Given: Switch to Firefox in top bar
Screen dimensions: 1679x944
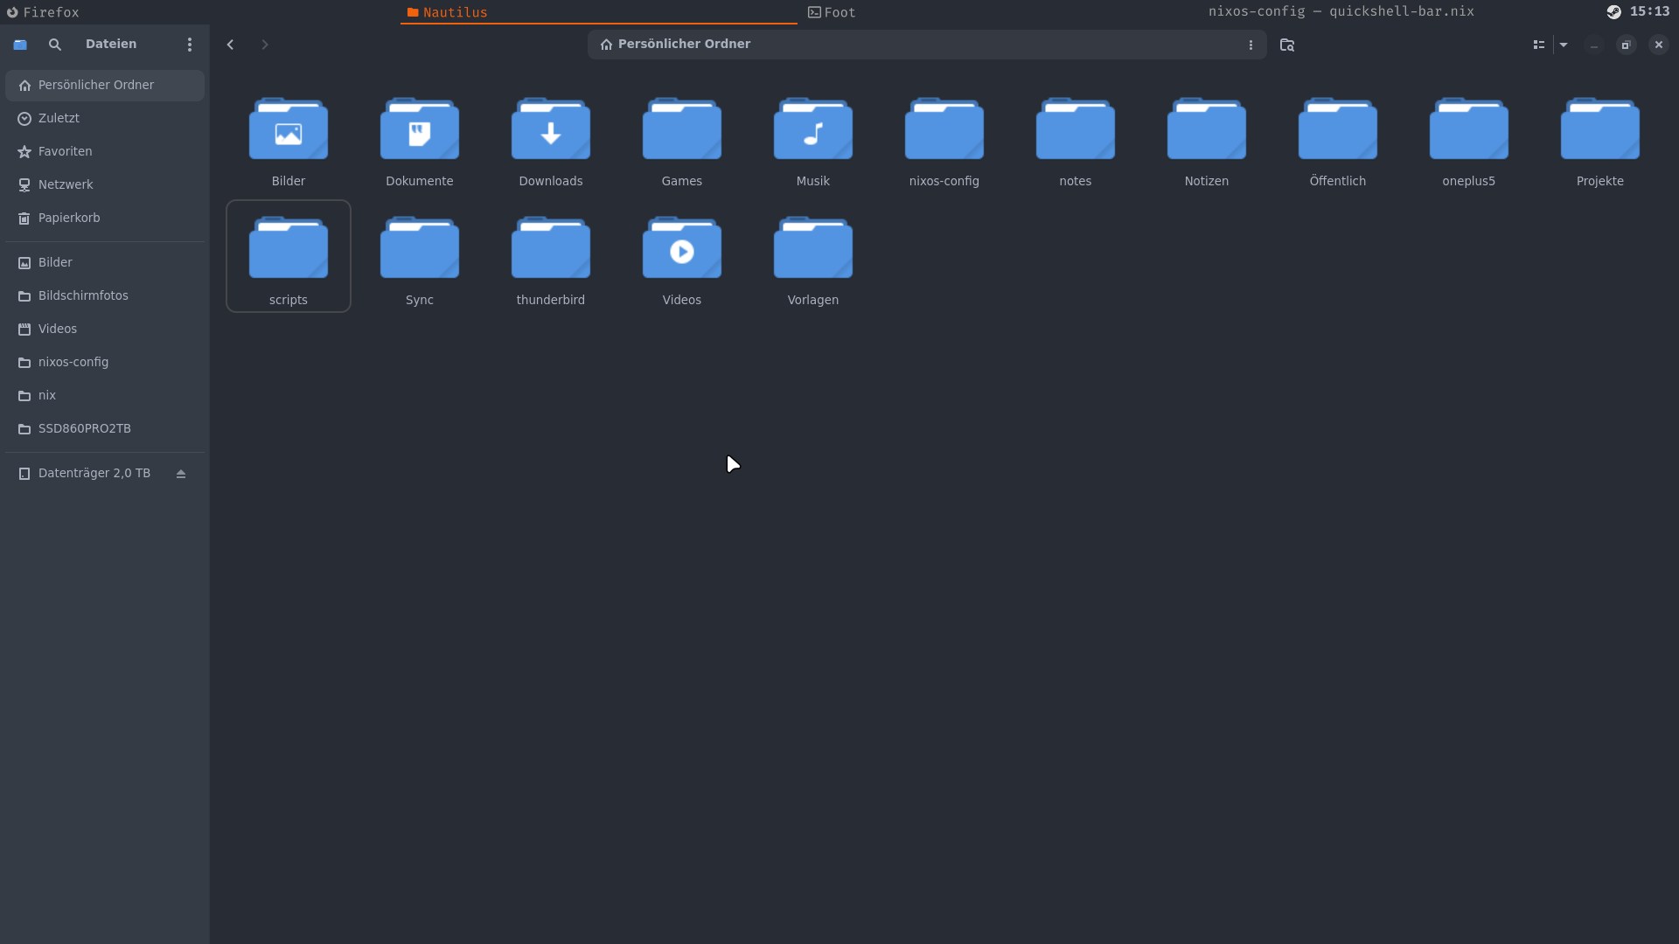Looking at the screenshot, I should click(199, 12).
